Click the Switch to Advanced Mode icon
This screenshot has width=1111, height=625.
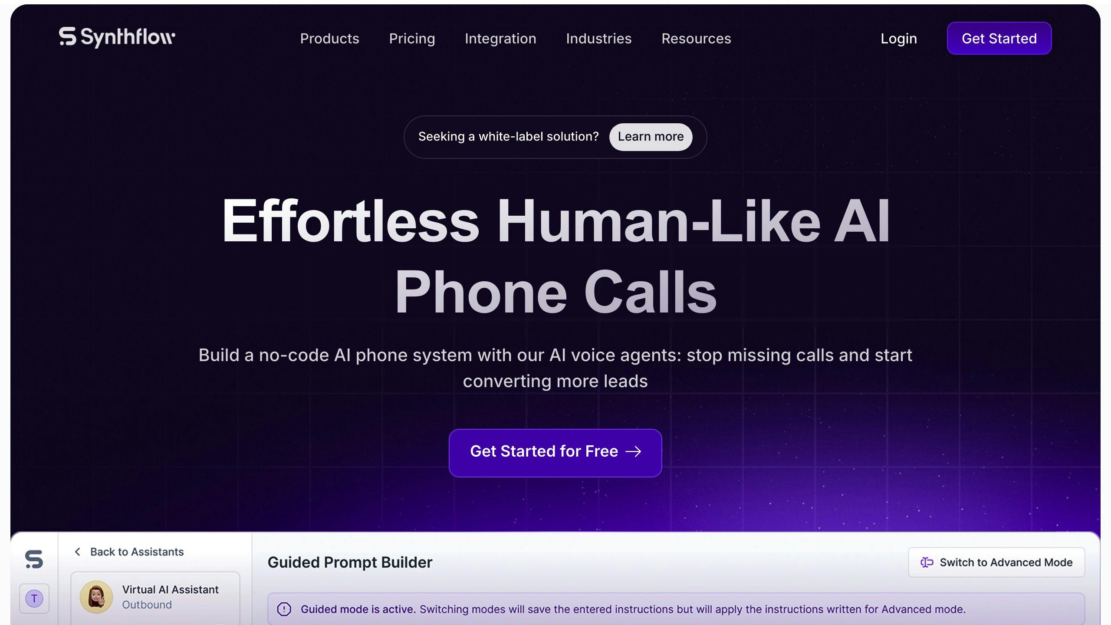[x=927, y=561]
